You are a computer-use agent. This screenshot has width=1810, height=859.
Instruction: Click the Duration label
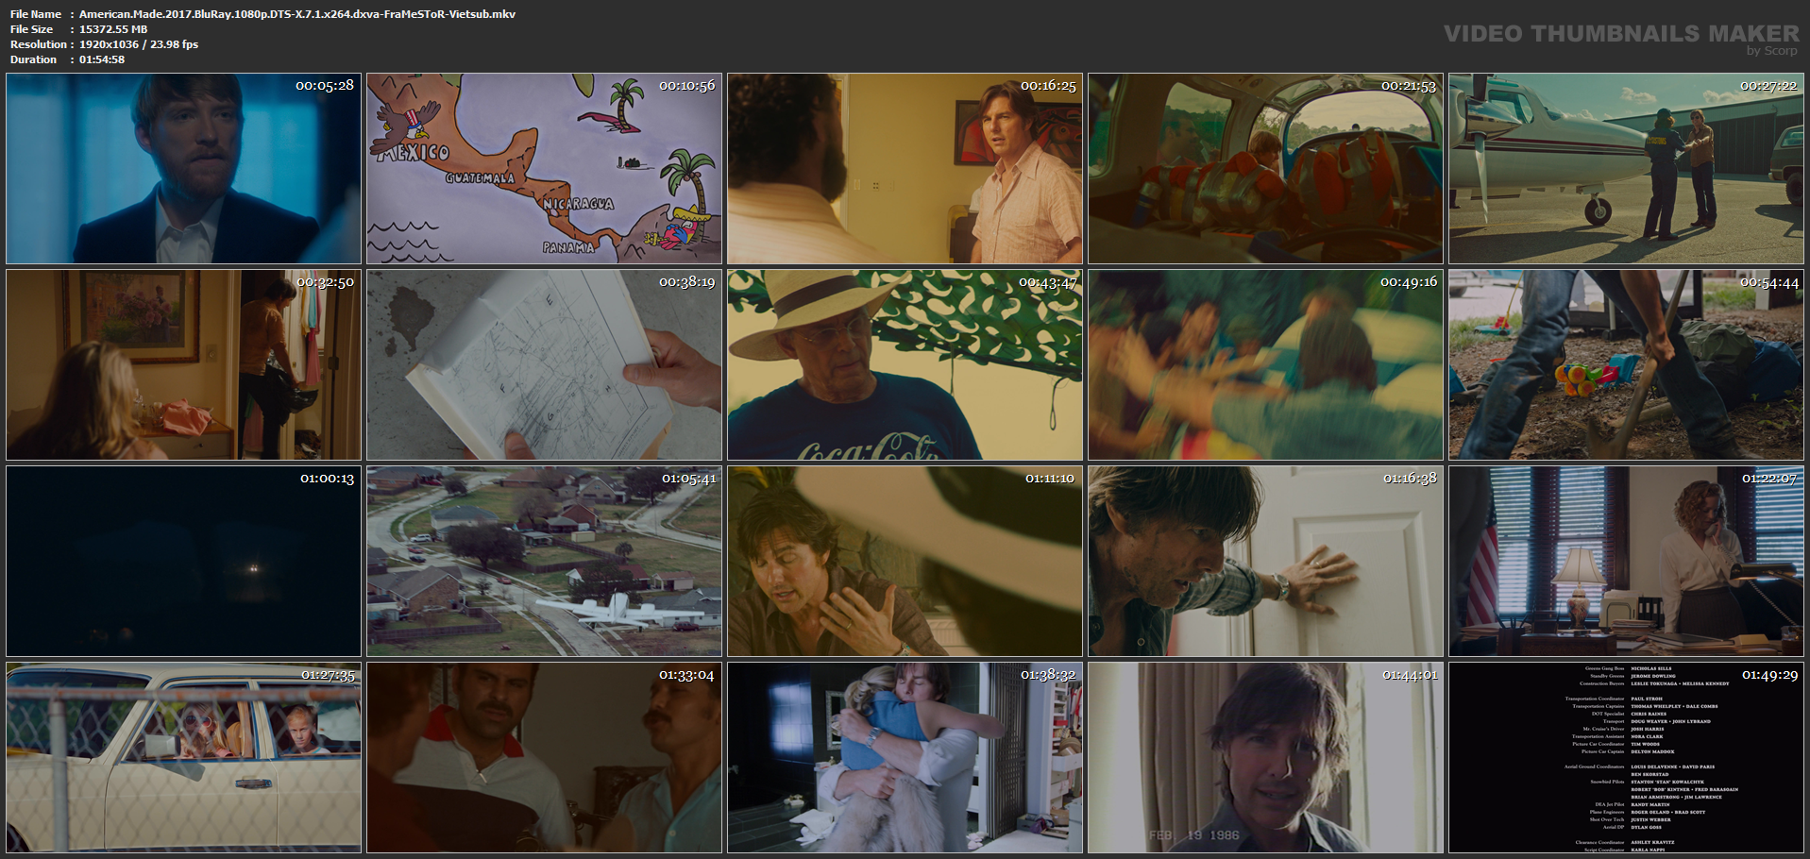point(34,59)
